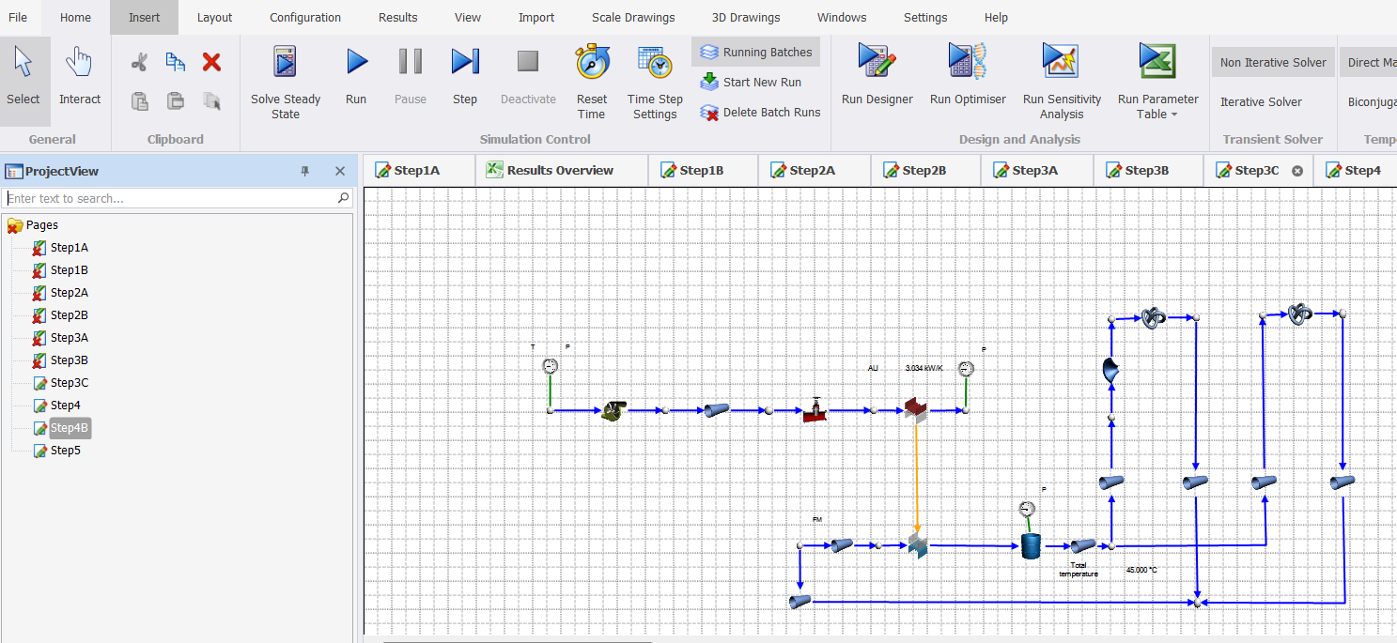The width and height of the screenshot is (1397, 643).
Task: Click the Solve Steady State icon
Action: (x=286, y=63)
